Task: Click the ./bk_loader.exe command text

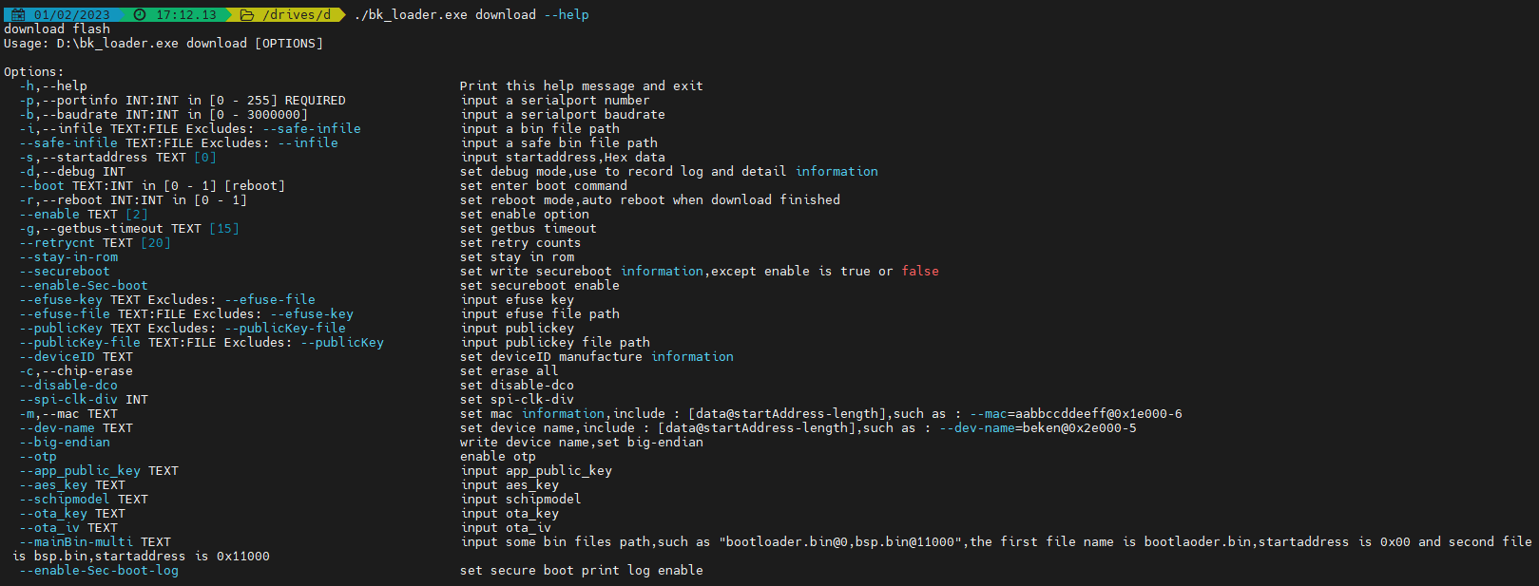Action: [410, 14]
